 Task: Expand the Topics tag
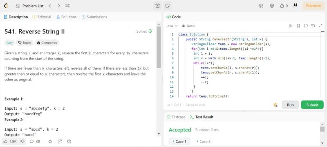[x=25, y=43]
